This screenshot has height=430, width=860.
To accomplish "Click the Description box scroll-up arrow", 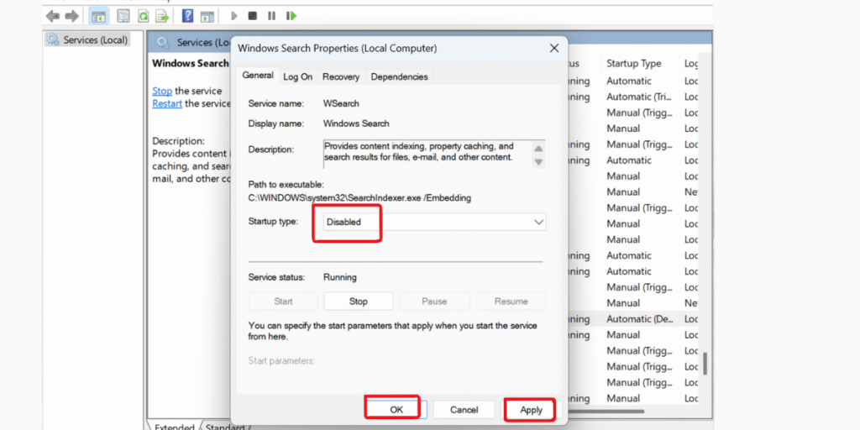I will click(538, 149).
